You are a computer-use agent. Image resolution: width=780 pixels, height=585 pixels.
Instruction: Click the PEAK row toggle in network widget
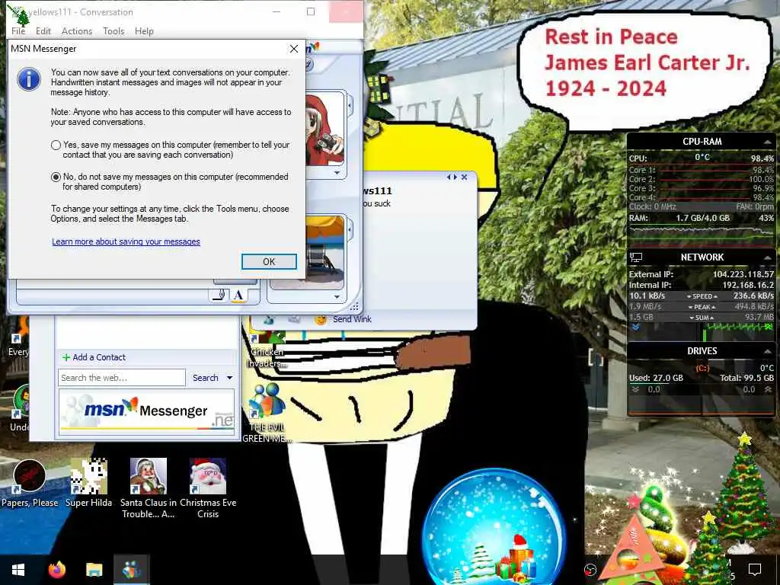(x=702, y=307)
